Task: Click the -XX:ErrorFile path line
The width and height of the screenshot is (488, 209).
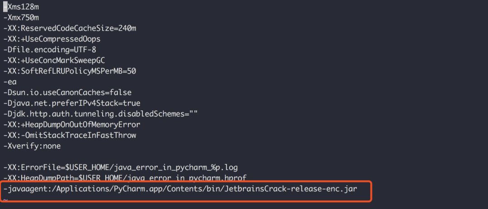Action: click(x=121, y=168)
